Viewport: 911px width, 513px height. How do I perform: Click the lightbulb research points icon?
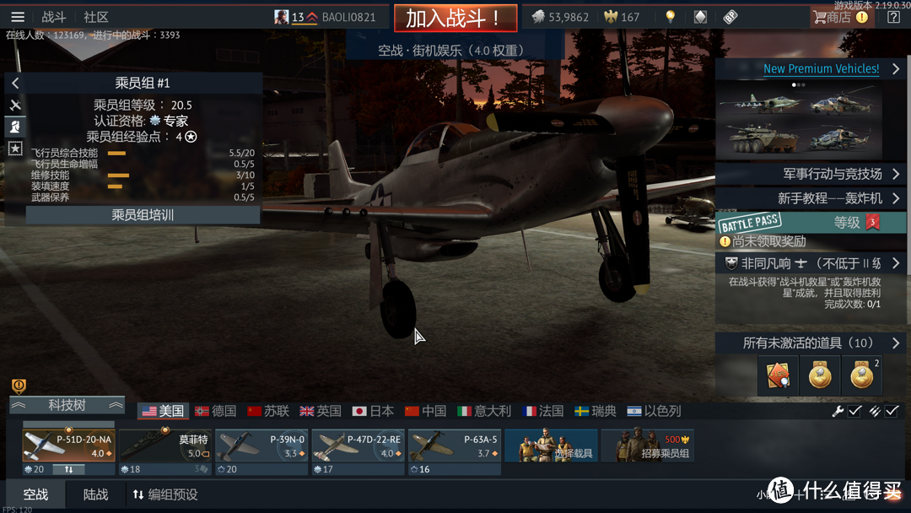tap(671, 17)
